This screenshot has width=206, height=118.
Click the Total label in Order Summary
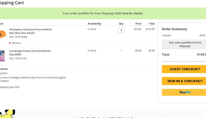[165, 54]
